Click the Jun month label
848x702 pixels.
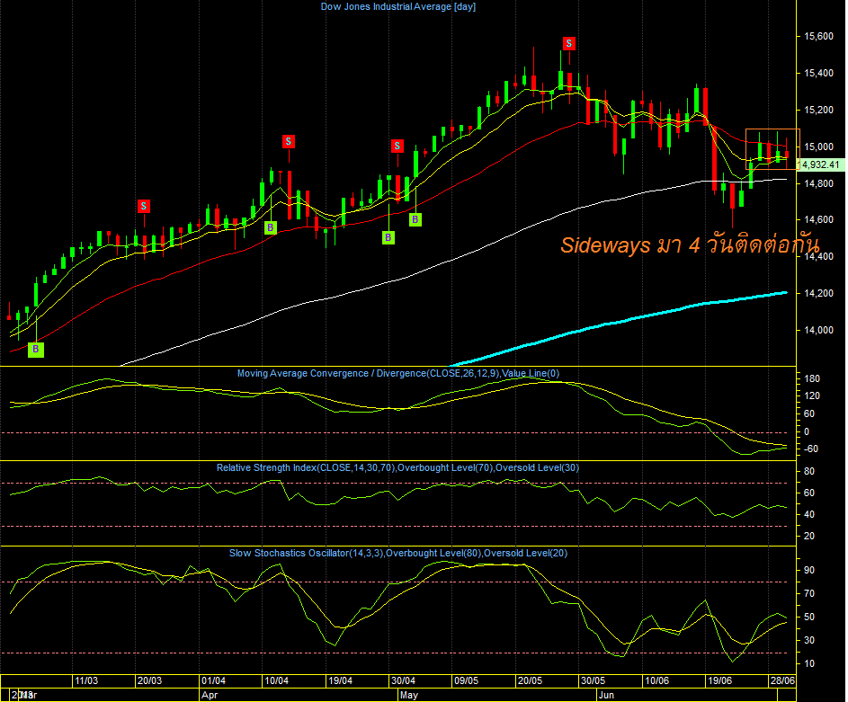click(607, 695)
